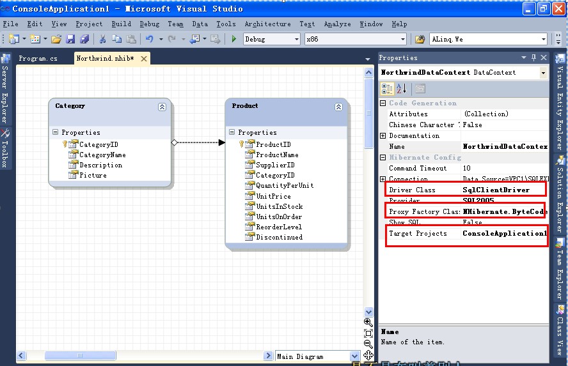Click the vertical scrollbar down arrow
568x366 pixels.
click(368, 312)
